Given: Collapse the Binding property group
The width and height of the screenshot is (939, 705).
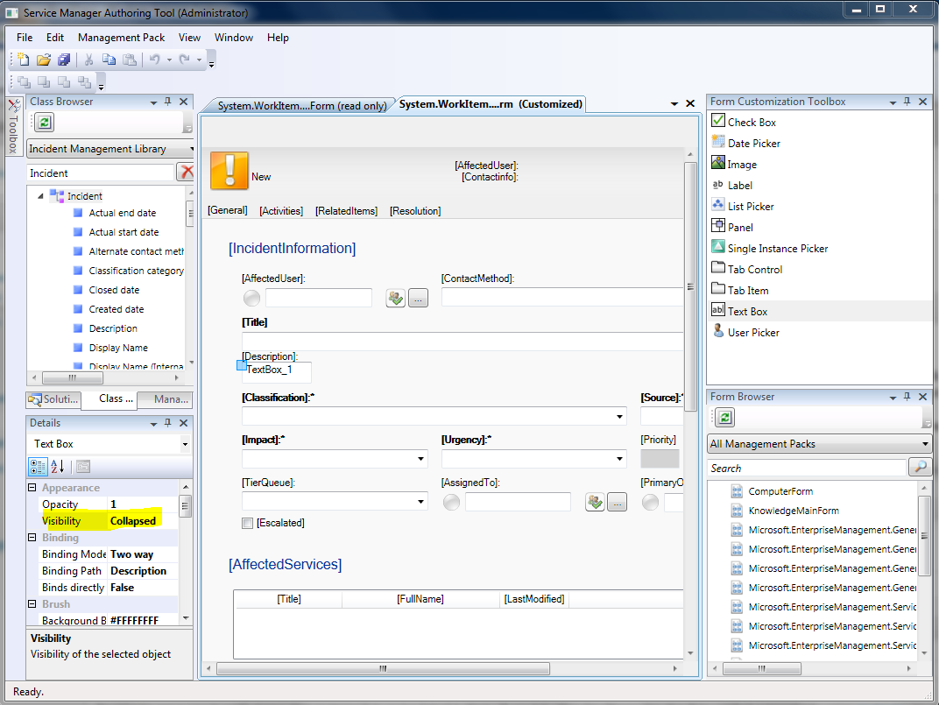Looking at the screenshot, I should pyautogui.click(x=32, y=537).
